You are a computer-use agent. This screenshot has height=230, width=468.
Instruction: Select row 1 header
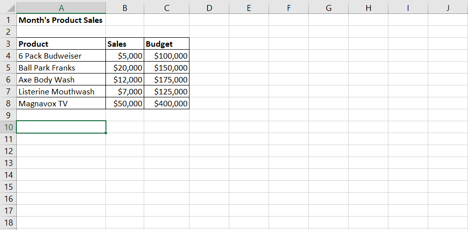coord(8,20)
